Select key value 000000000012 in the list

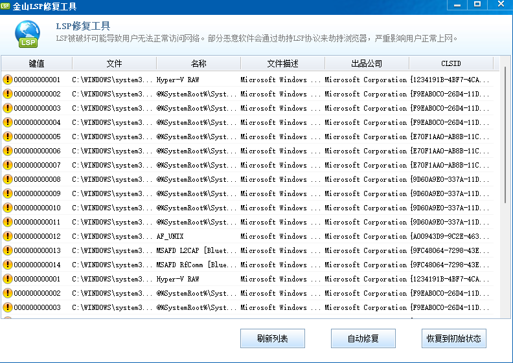coord(37,236)
